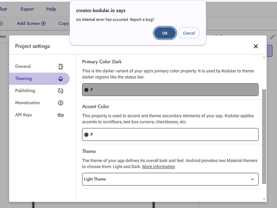Close the Project settings dialog
The width and height of the screenshot is (277, 208).
pyautogui.click(x=256, y=47)
